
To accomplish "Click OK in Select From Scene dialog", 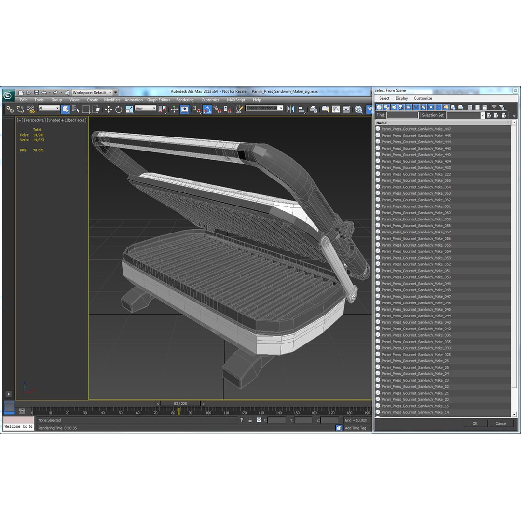I will (475, 424).
